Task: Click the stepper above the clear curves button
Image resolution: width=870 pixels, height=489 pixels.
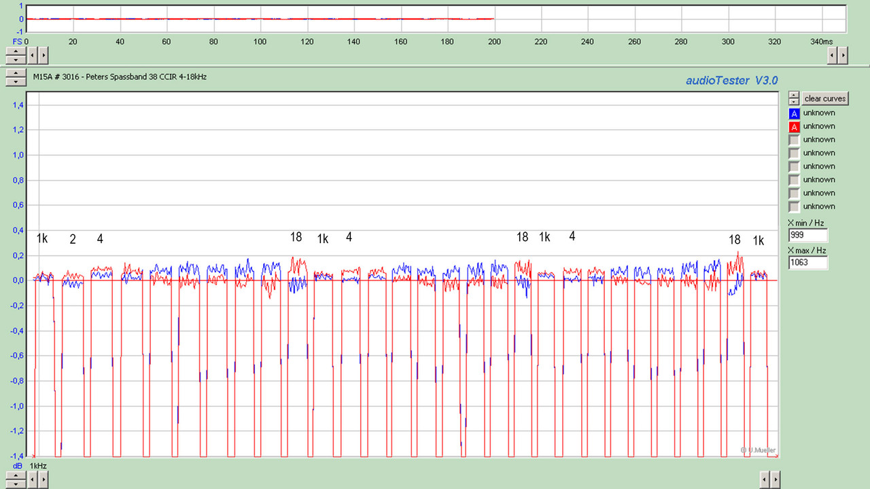Action: point(793,98)
